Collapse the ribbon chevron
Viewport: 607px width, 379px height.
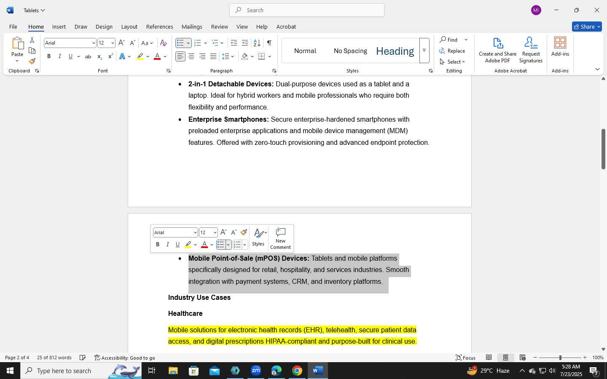coord(597,69)
